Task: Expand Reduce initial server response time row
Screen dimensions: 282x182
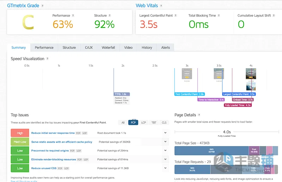Action: pyautogui.click(x=165, y=133)
